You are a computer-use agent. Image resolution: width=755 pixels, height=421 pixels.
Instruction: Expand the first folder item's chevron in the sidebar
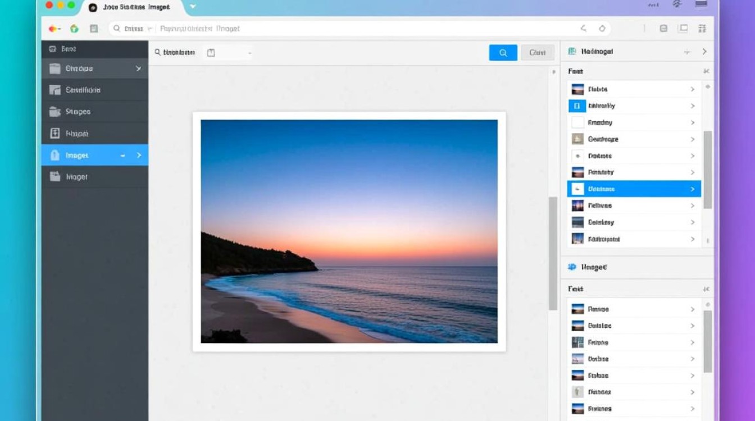point(138,68)
